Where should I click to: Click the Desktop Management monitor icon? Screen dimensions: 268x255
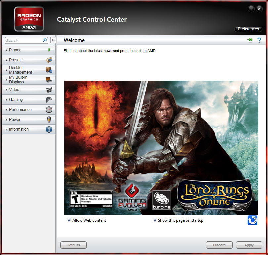(49, 70)
